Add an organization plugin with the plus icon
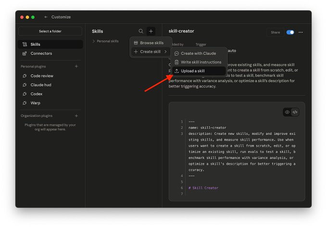 click(76, 116)
